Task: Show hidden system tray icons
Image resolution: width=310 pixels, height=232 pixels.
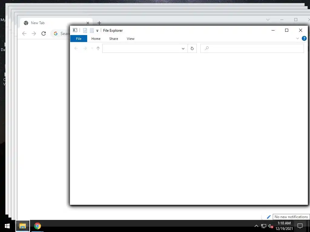Action: [x=256, y=226]
